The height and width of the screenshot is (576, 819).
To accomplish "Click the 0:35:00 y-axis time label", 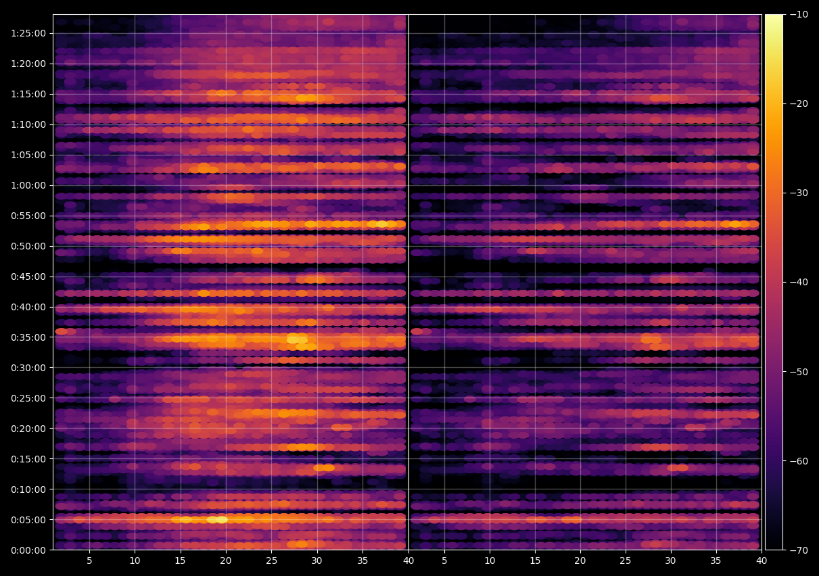I will [x=28, y=337].
